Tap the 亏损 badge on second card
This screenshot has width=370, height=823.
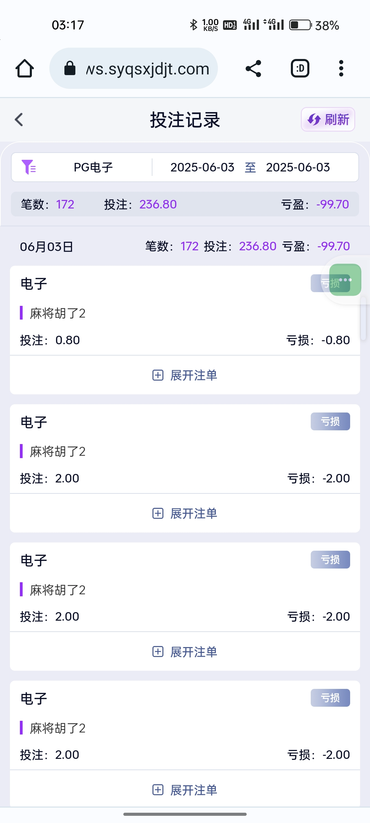330,421
